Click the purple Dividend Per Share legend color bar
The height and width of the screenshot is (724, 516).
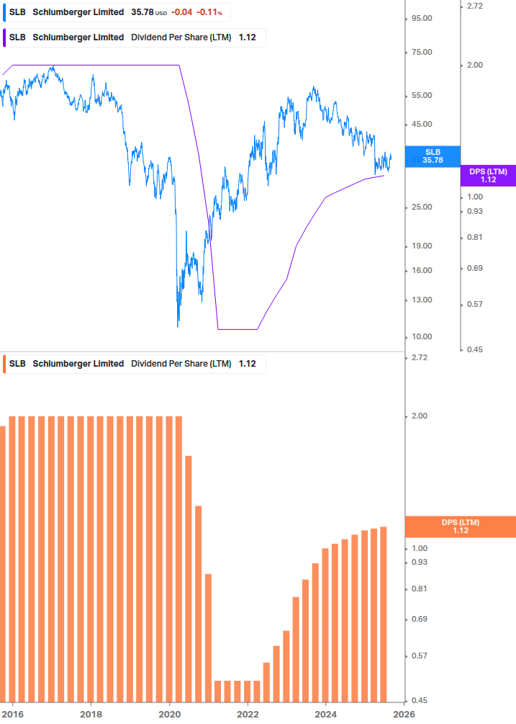tap(4, 37)
